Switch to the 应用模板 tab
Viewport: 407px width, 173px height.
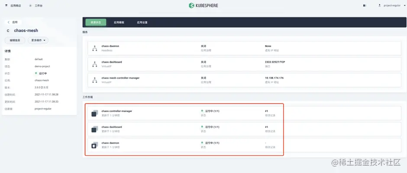tap(119, 22)
